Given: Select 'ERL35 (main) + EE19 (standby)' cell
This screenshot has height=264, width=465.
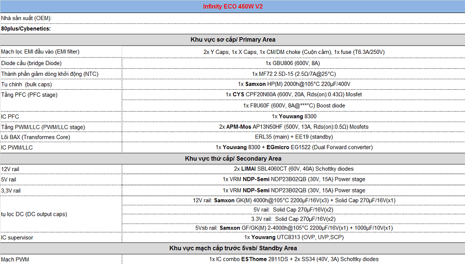Looking at the screenshot, I should coord(293,137).
